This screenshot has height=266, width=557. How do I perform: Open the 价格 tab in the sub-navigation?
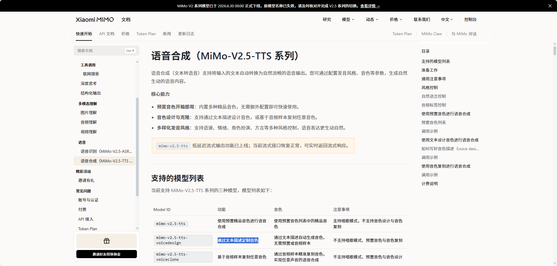coord(126,34)
